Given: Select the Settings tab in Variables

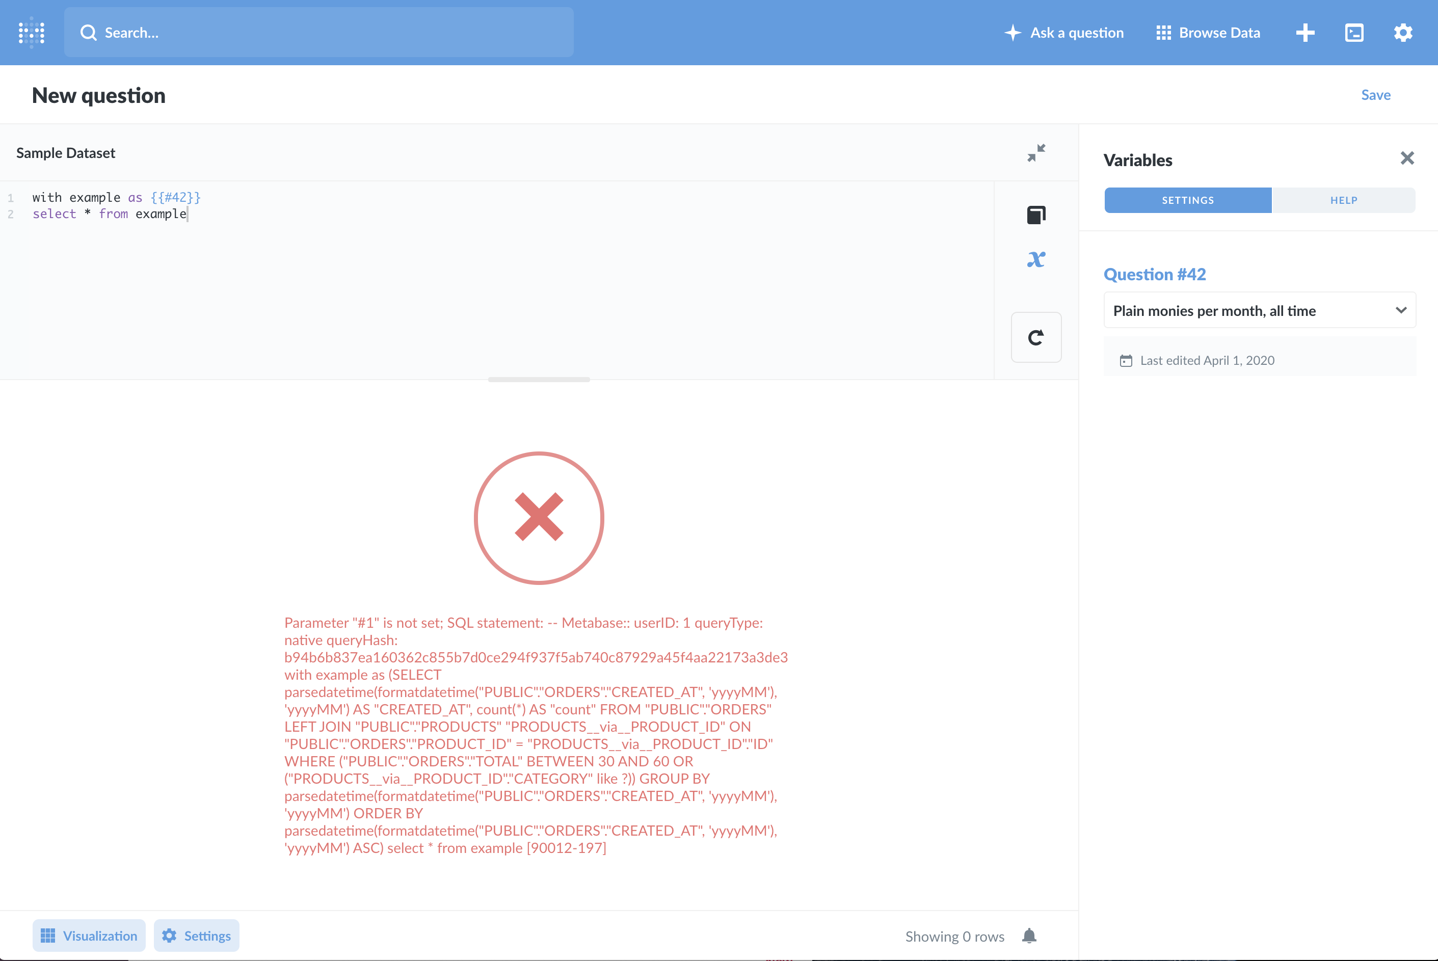Looking at the screenshot, I should coord(1187,200).
